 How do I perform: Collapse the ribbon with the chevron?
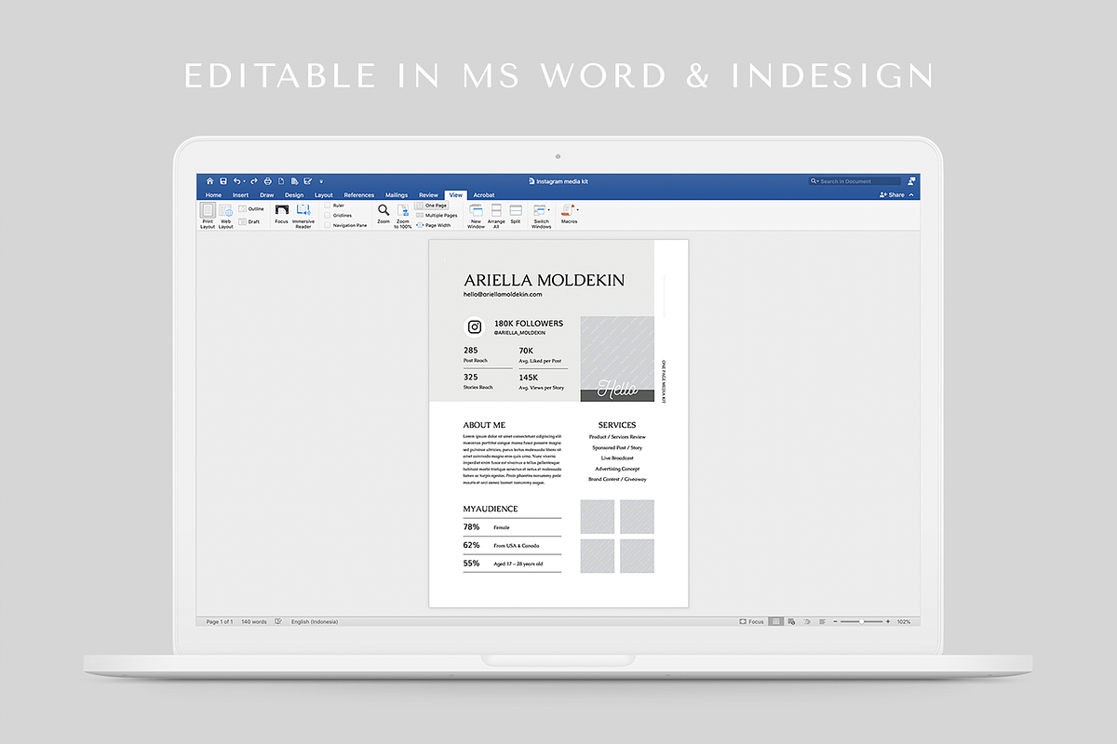[911, 195]
